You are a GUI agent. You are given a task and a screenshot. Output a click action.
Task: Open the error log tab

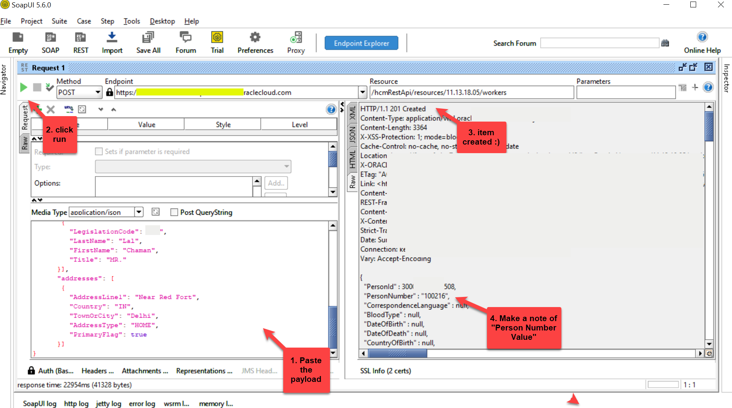[142, 403]
